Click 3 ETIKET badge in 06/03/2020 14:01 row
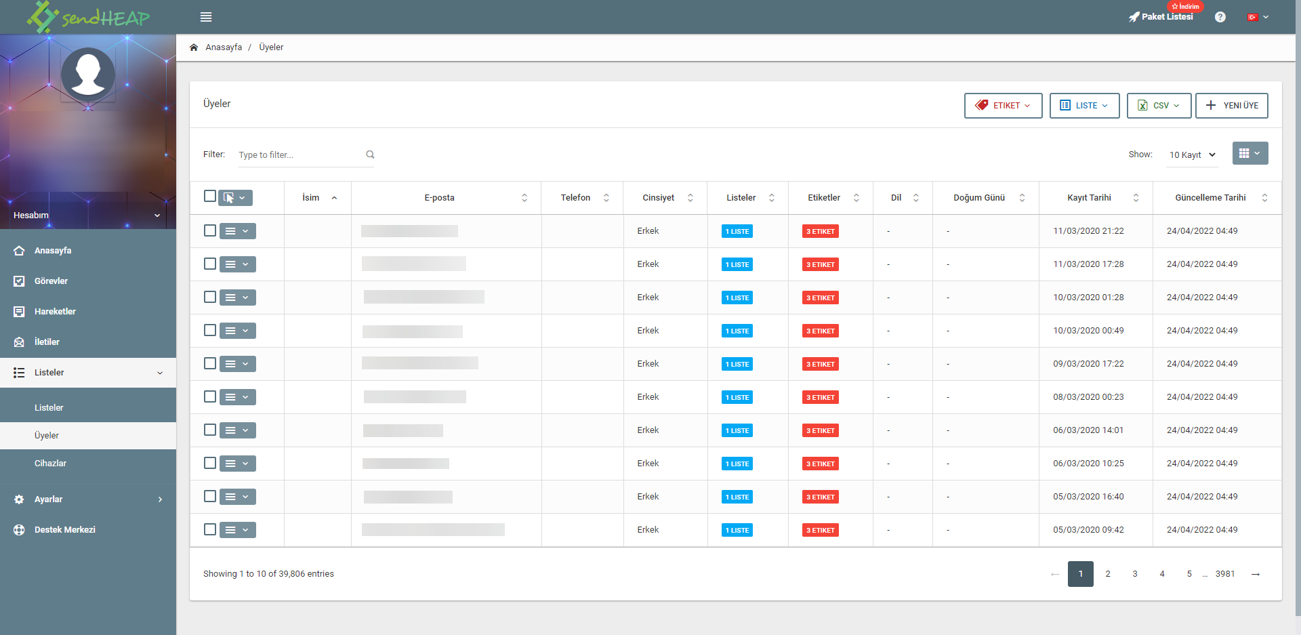Screen dimensions: 1301x635 pyautogui.click(x=821, y=431)
